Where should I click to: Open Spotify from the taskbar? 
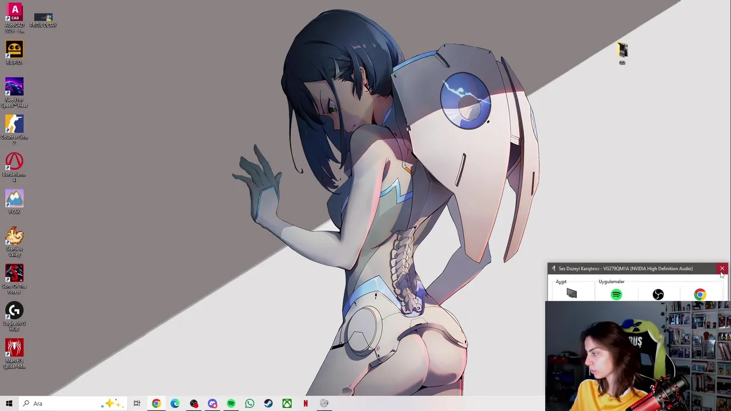(x=231, y=404)
